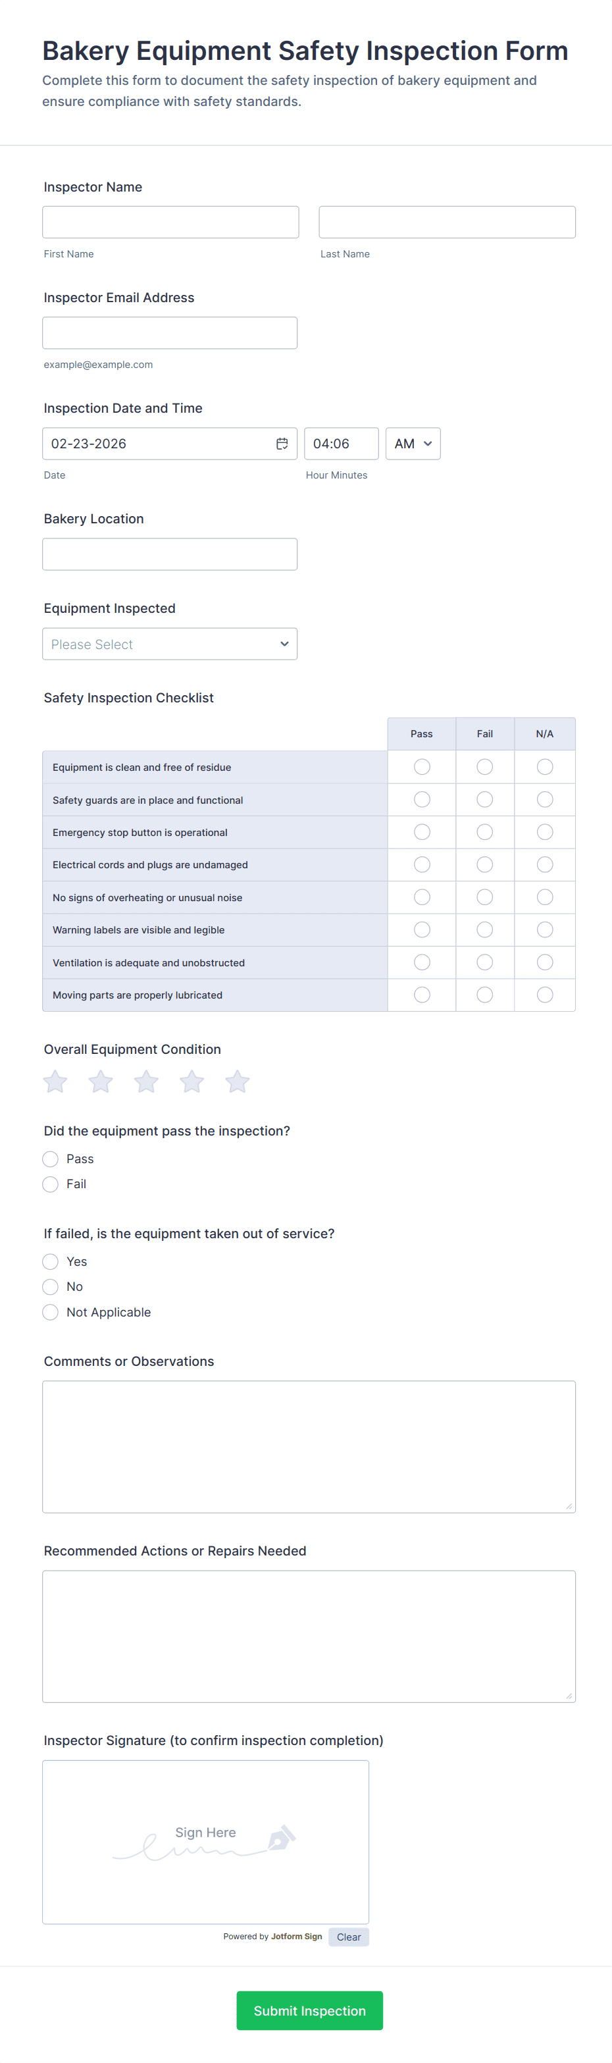Screen dimensions: 612x2063
Task: Expand the AM/PM selector
Action: (x=413, y=444)
